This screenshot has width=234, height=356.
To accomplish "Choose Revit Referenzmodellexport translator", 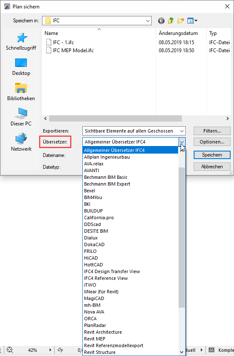I will pos(131,345).
